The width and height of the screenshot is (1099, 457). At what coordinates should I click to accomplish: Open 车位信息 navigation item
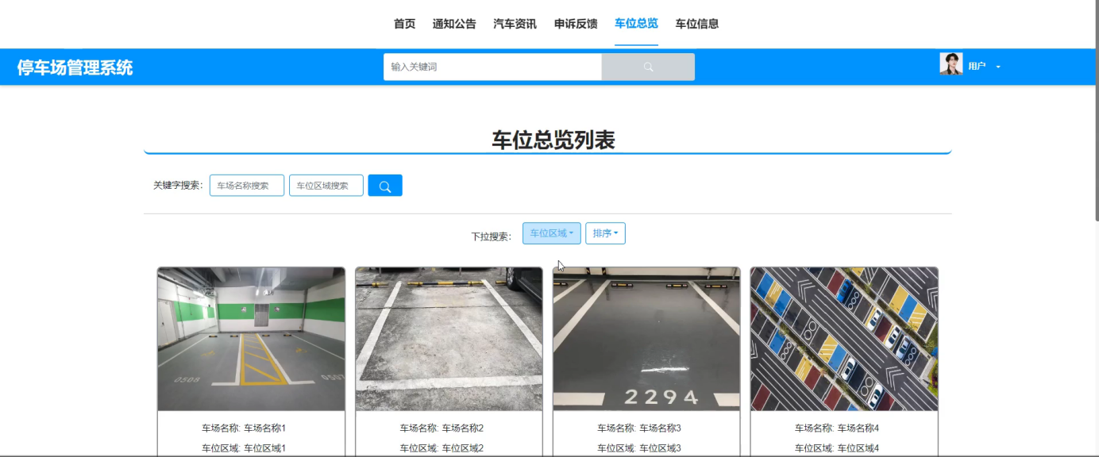pyautogui.click(x=697, y=24)
